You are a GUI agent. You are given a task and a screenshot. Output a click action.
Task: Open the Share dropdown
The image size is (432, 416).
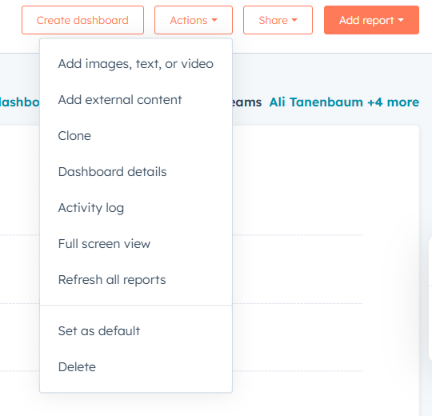coord(278,20)
